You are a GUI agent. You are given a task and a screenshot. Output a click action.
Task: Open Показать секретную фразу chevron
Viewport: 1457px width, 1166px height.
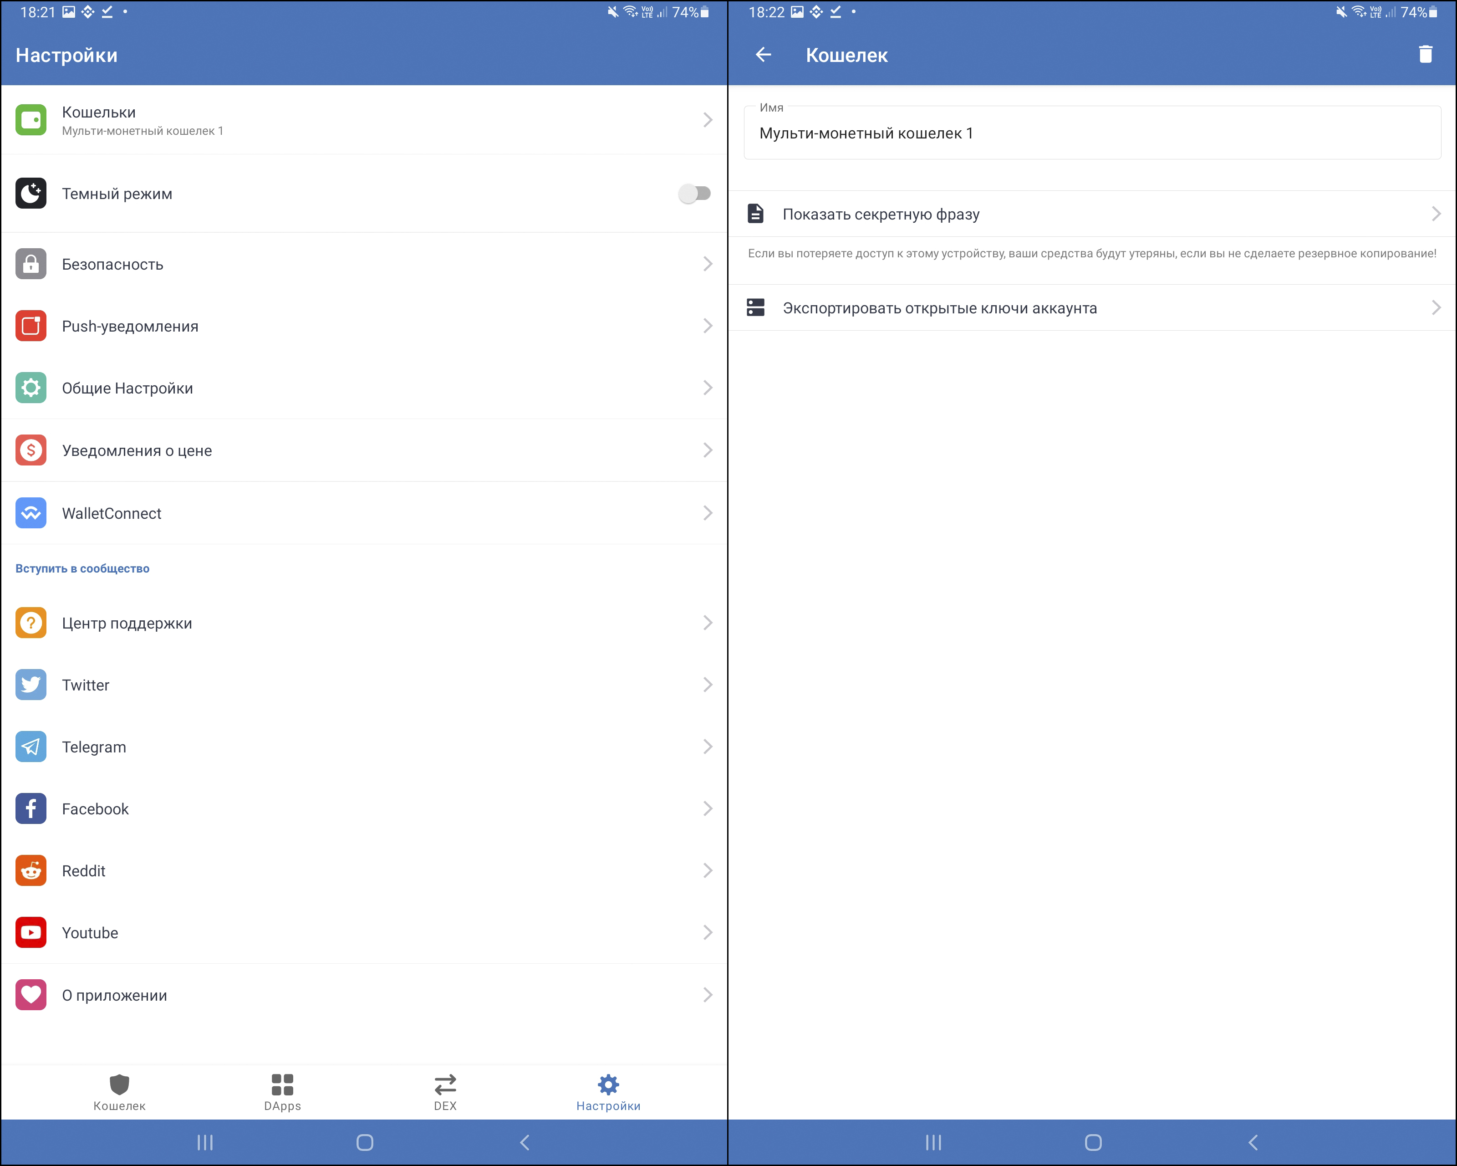pyautogui.click(x=1436, y=214)
